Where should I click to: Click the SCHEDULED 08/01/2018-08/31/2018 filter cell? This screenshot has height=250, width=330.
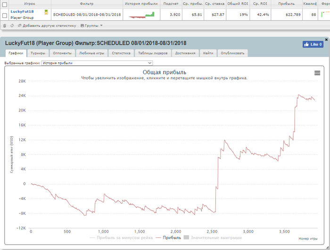[x=87, y=15]
